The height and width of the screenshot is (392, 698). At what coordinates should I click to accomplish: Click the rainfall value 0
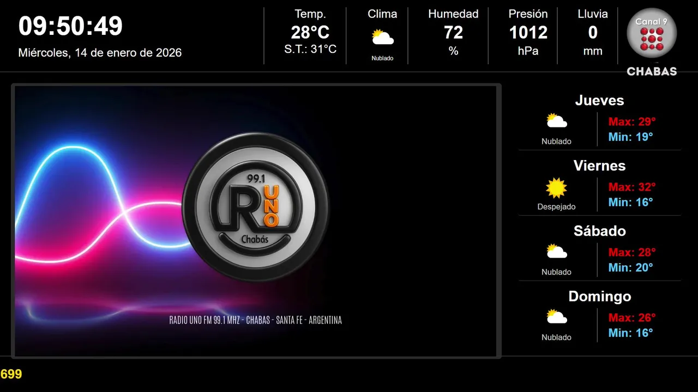tap(593, 33)
